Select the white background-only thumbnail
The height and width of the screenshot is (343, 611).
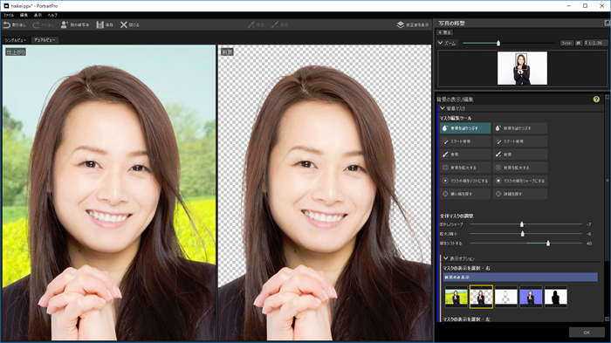point(505,297)
